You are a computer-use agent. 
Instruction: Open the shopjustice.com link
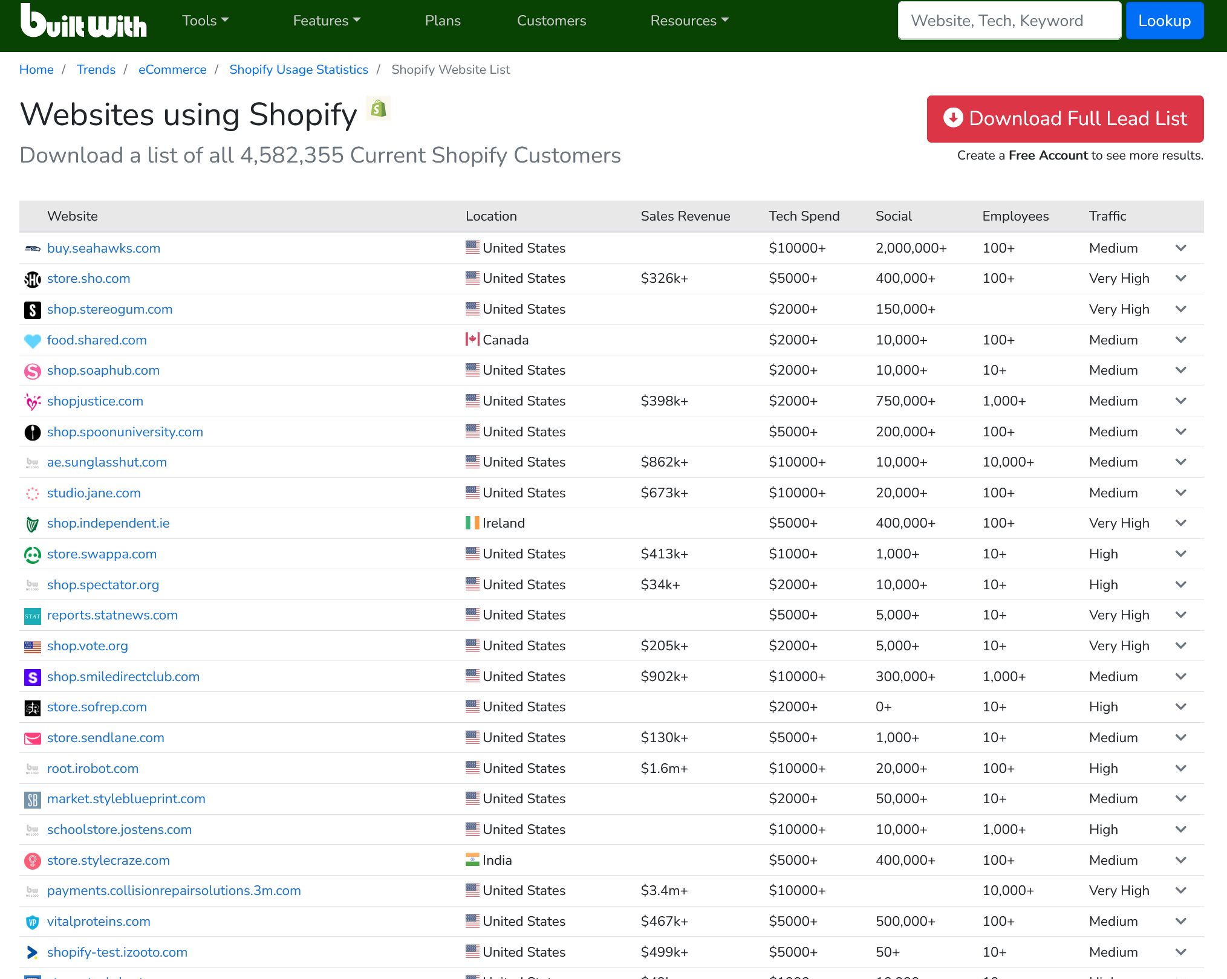click(95, 401)
